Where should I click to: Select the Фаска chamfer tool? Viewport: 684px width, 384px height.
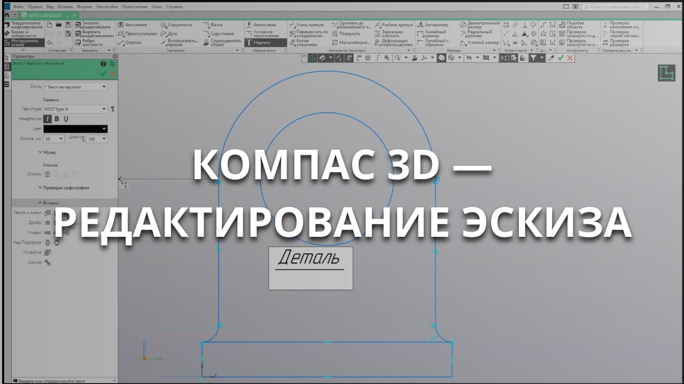(x=213, y=25)
